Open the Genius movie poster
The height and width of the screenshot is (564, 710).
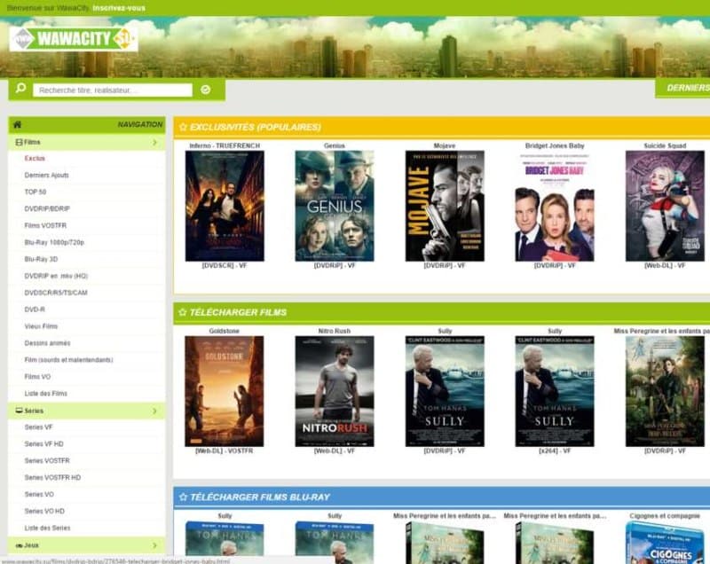click(335, 206)
